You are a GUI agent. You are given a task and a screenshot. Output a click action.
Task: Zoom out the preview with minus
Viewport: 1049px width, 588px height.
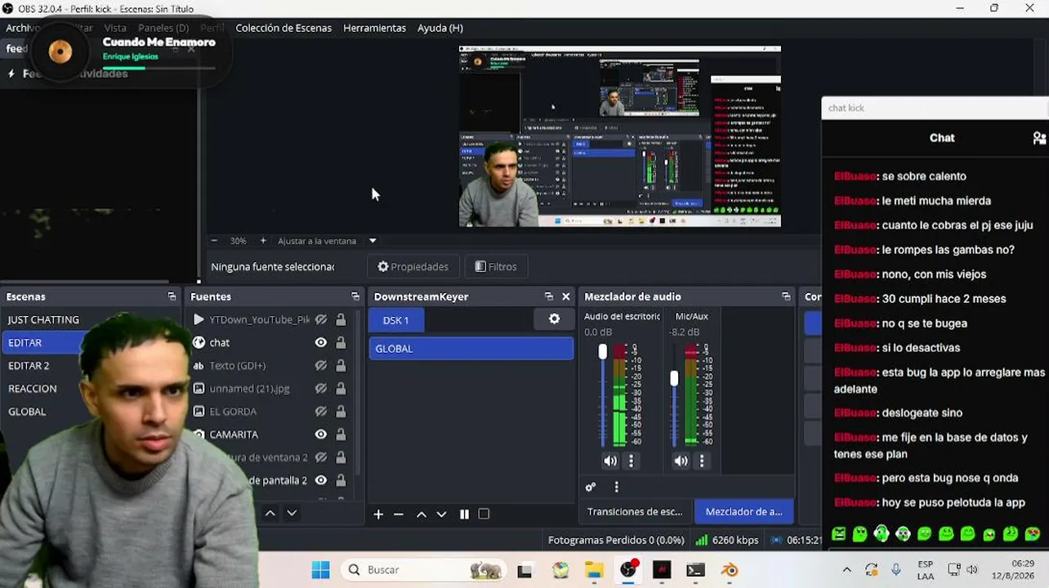214,241
